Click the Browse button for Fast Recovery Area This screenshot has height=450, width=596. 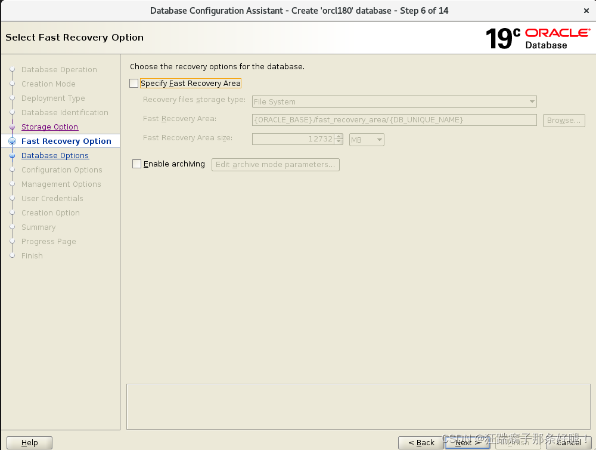[563, 120]
